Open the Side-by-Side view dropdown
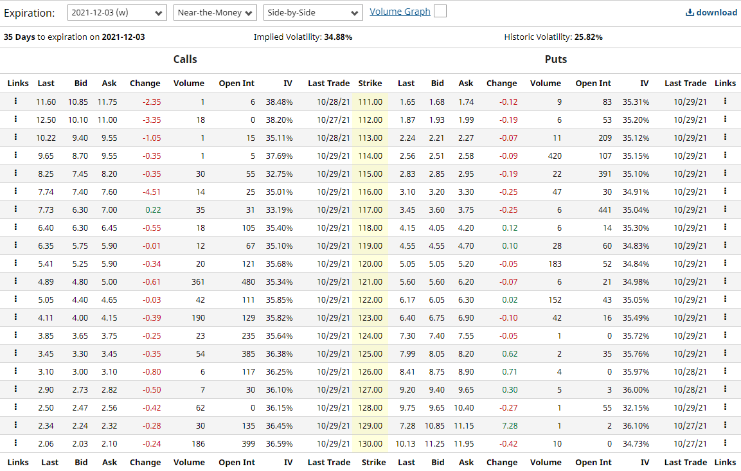This screenshot has height=471, width=741. (x=313, y=12)
